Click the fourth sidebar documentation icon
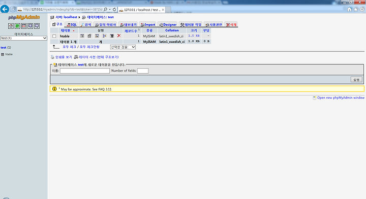 point(30,26)
